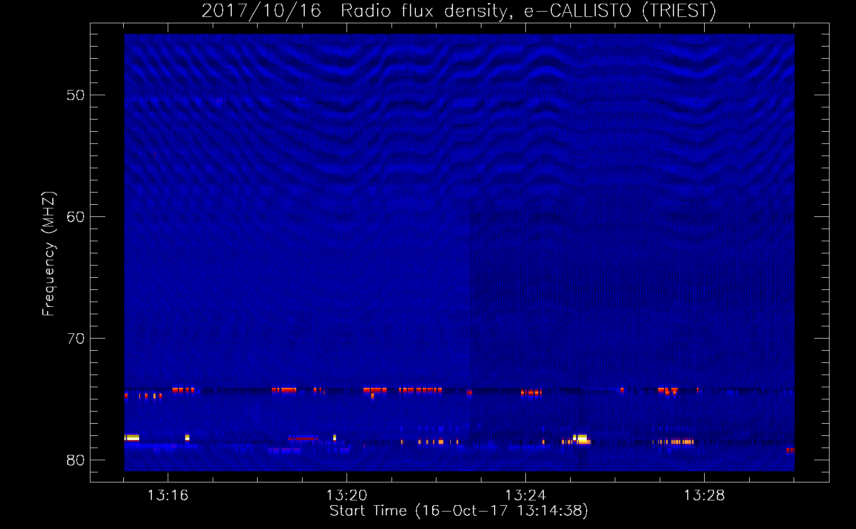Select the 13:24 time tick label
Image resolution: width=856 pixels, height=529 pixels.
pyautogui.click(x=525, y=495)
